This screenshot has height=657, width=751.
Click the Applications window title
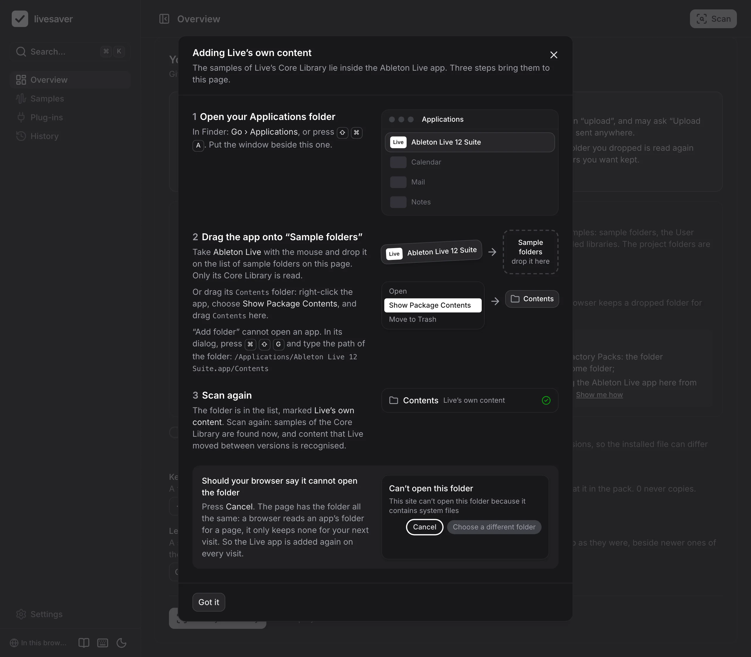click(443, 119)
